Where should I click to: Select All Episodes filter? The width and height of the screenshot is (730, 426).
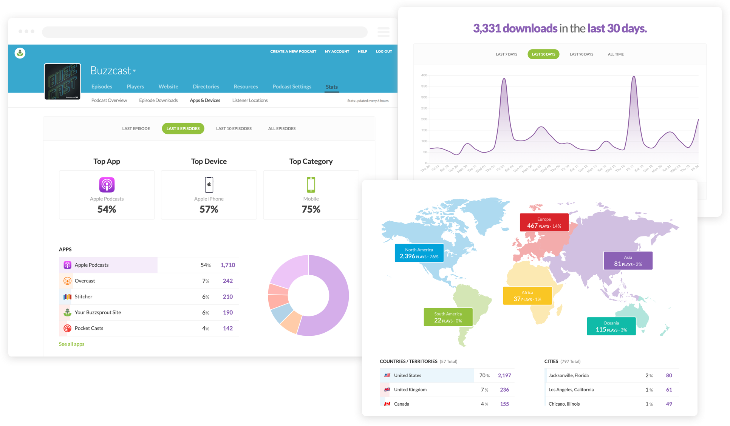282,129
